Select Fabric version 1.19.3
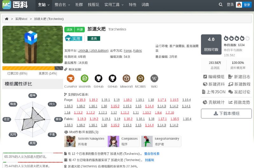254x168 pixels. coord(82,119)
